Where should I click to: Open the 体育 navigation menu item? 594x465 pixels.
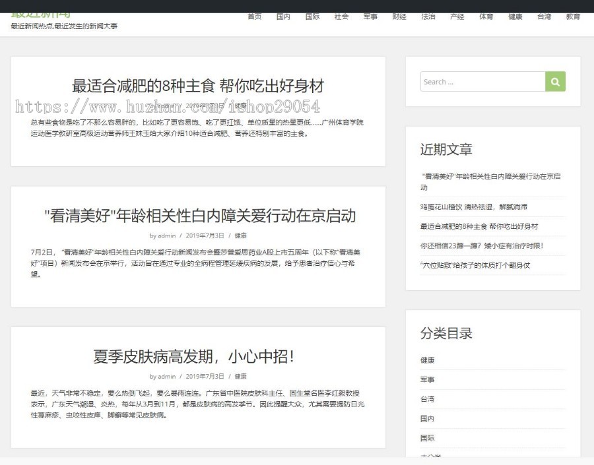point(486,17)
